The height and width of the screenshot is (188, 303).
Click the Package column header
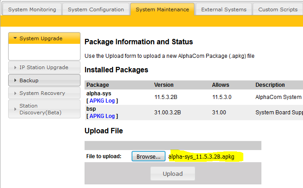point(98,85)
